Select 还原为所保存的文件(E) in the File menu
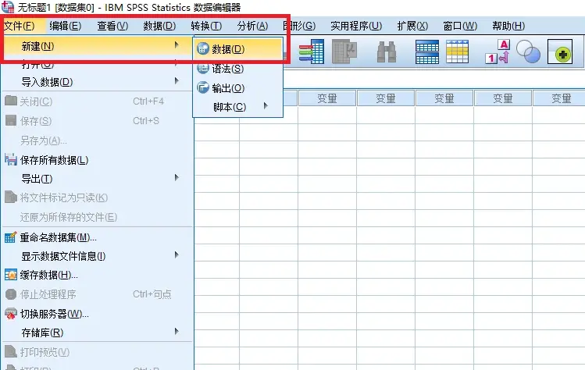 click(x=97, y=217)
